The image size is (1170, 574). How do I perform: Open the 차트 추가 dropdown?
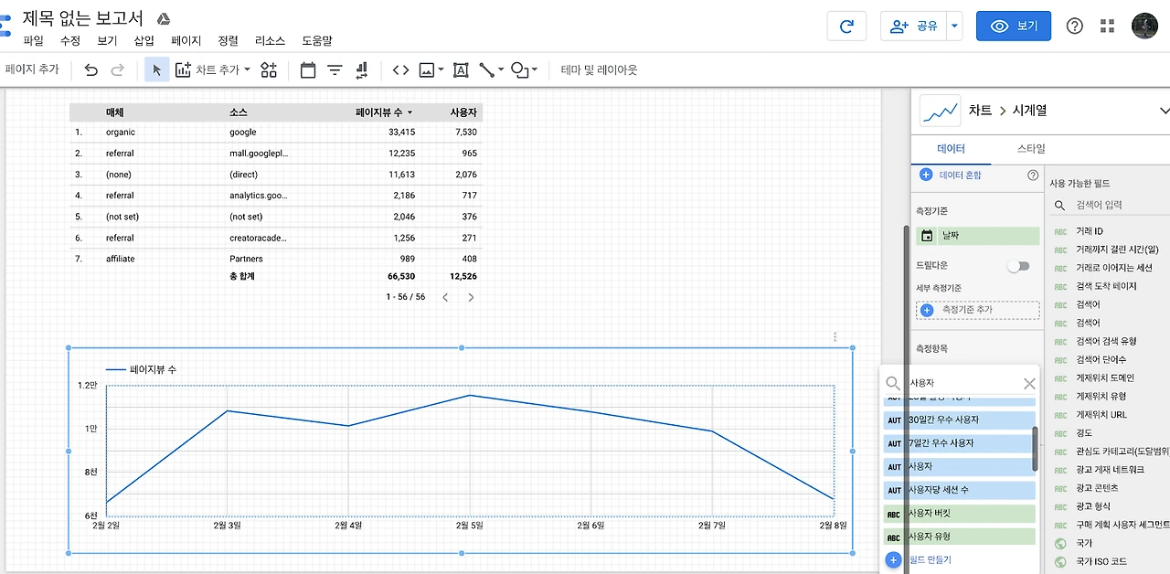[x=212, y=69]
